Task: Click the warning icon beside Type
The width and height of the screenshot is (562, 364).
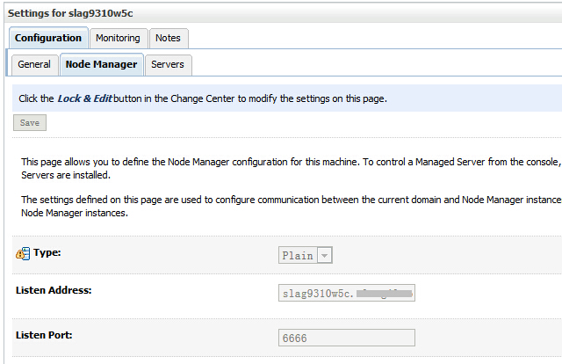Action: click(x=23, y=254)
